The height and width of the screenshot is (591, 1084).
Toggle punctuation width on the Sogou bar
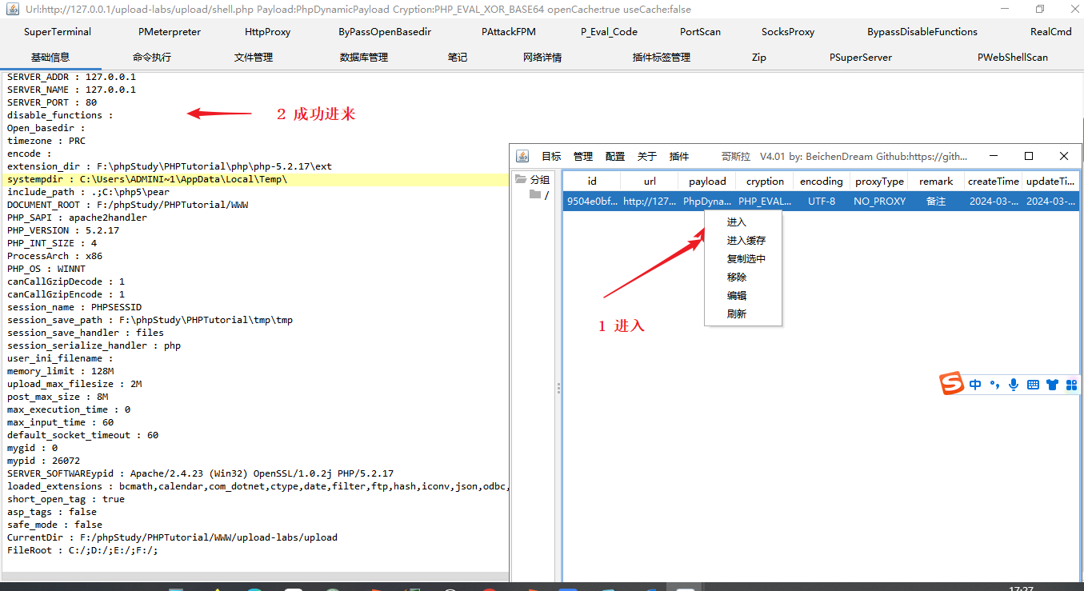(x=994, y=384)
